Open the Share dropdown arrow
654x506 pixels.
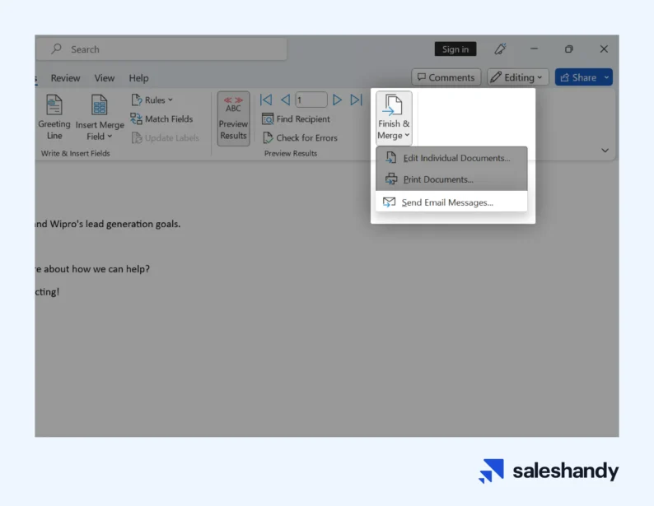[607, 77]
